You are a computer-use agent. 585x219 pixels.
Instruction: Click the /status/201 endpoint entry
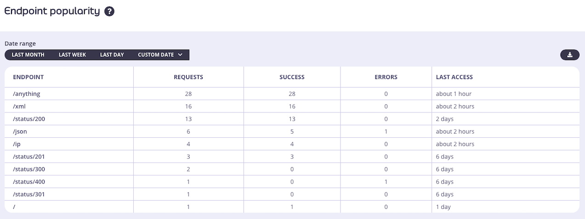[x=29, y=157]
